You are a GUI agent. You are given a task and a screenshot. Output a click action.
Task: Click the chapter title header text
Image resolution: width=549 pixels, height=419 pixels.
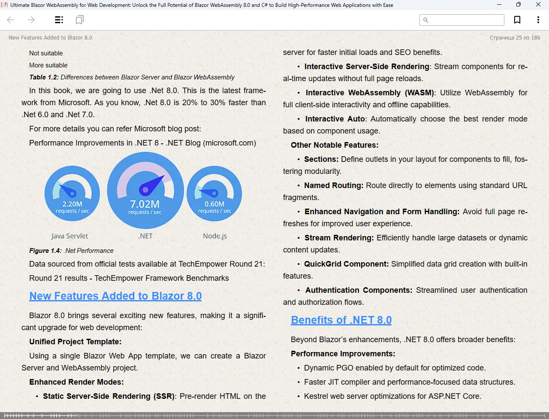tap(50, 38)
